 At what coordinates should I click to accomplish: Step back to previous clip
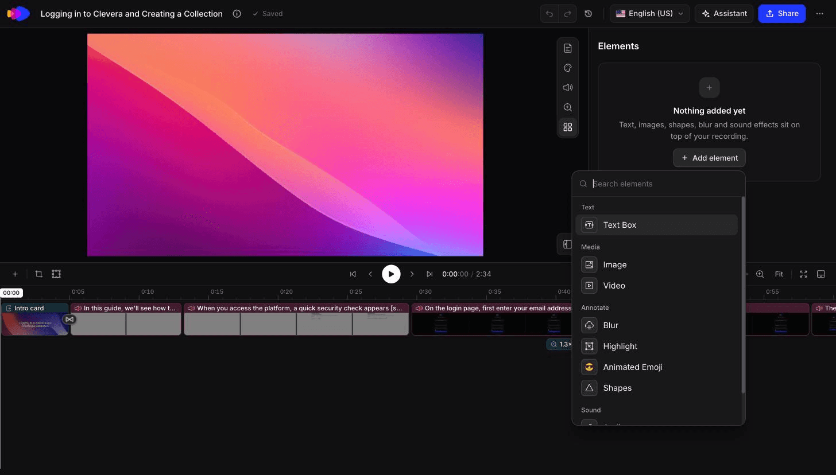[x=370, y=274]
